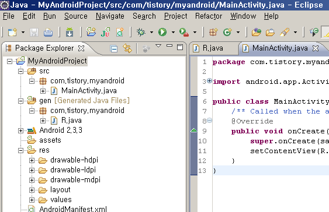The width and height of the screenshot is (329, 212).
Task: Click the Run External Tools icon
Action: [x=184, y=33]
